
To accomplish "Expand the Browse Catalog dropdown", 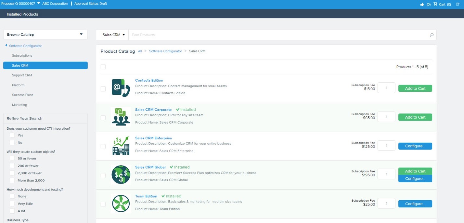I will click(x=81, y=34).
